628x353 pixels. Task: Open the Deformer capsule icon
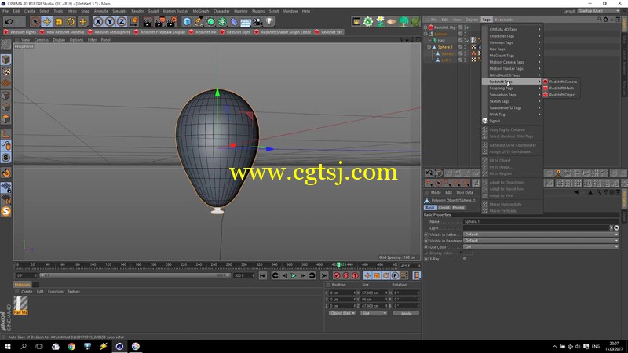click(234, 22)
